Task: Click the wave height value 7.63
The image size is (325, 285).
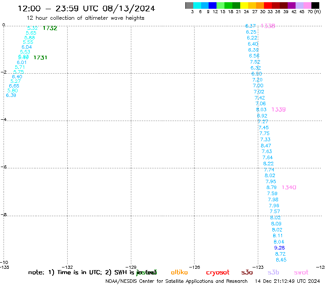Action: (x=267, y=152)
